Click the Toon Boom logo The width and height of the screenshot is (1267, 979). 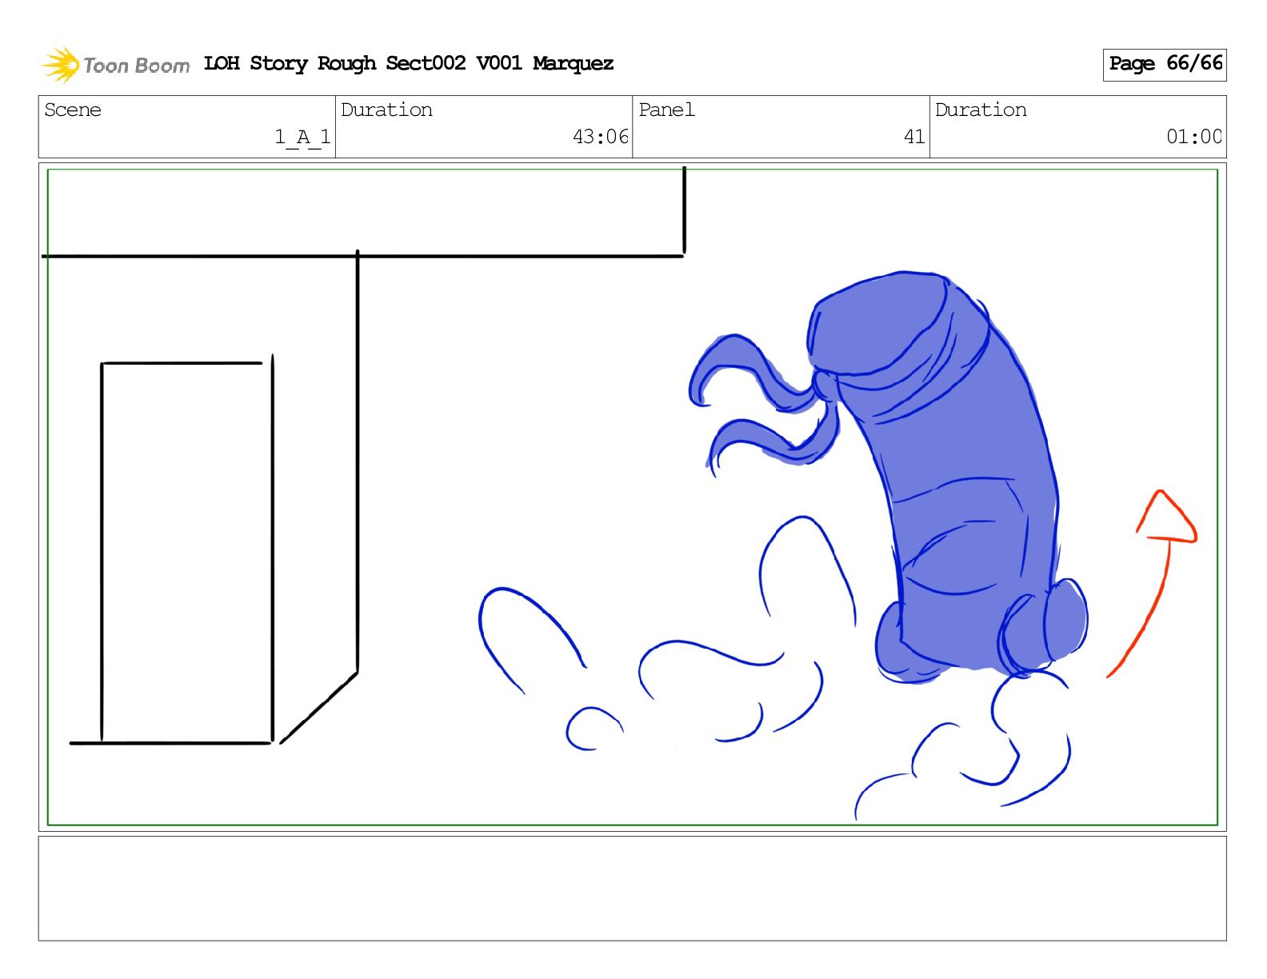pos(115,65)
